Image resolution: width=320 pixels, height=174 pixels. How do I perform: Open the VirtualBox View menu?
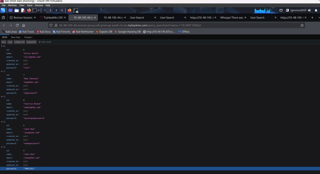click(22, 5)
